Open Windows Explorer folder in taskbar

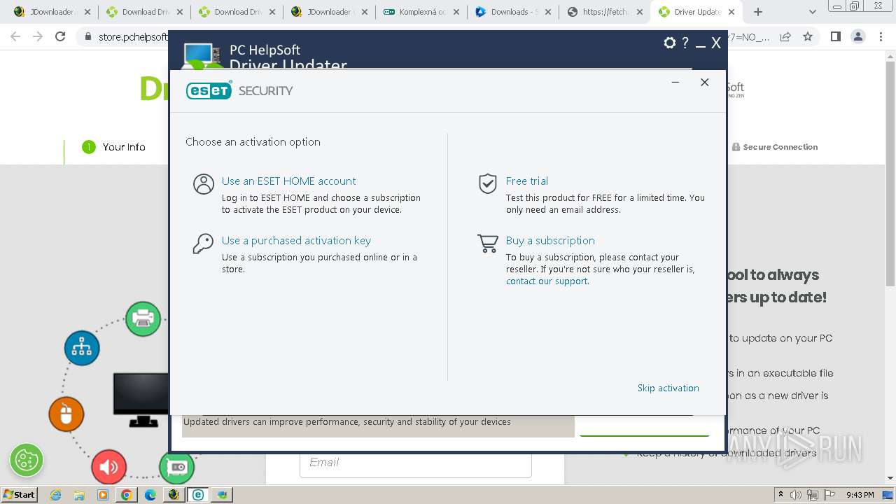coord(79,495)
